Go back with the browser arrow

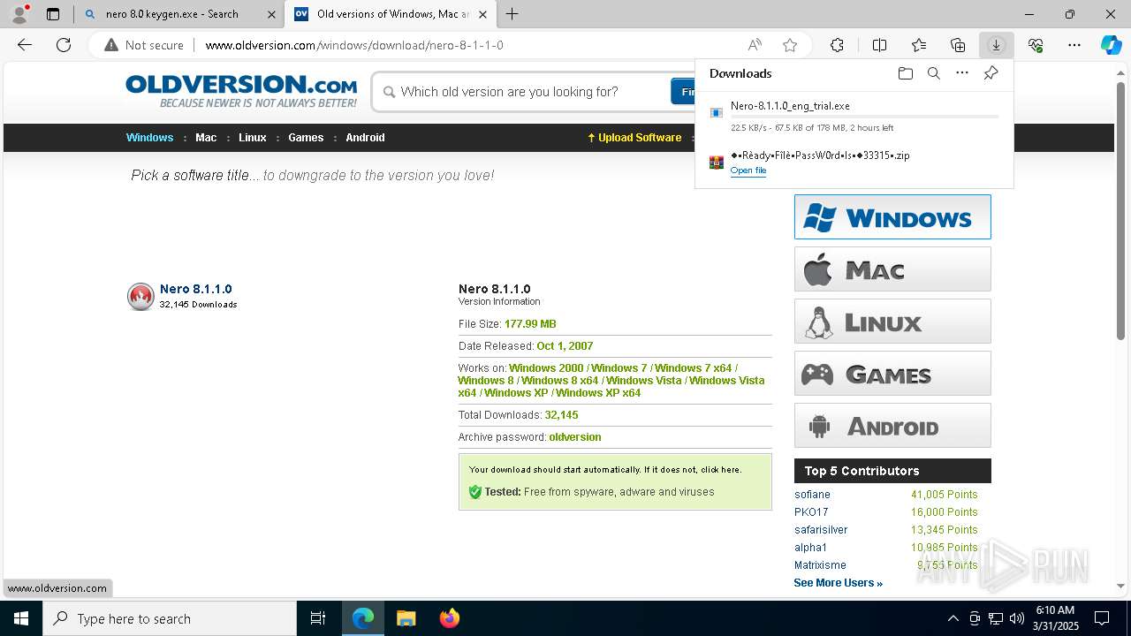pyautogui.click(x=25, y=45)
